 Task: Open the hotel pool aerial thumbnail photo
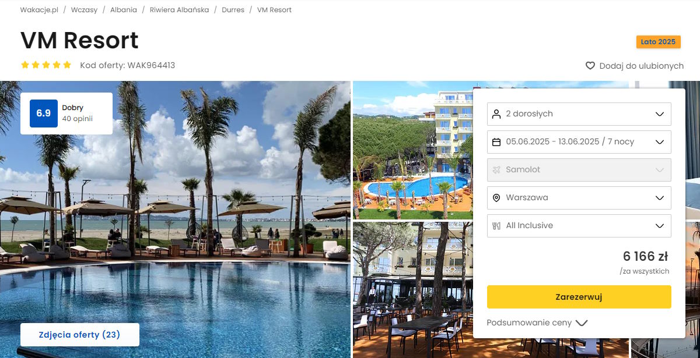point(413,150)
